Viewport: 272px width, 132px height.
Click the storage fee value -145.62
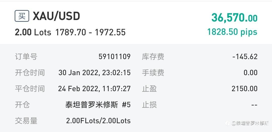pyautogui.click(x=245, y=57)
